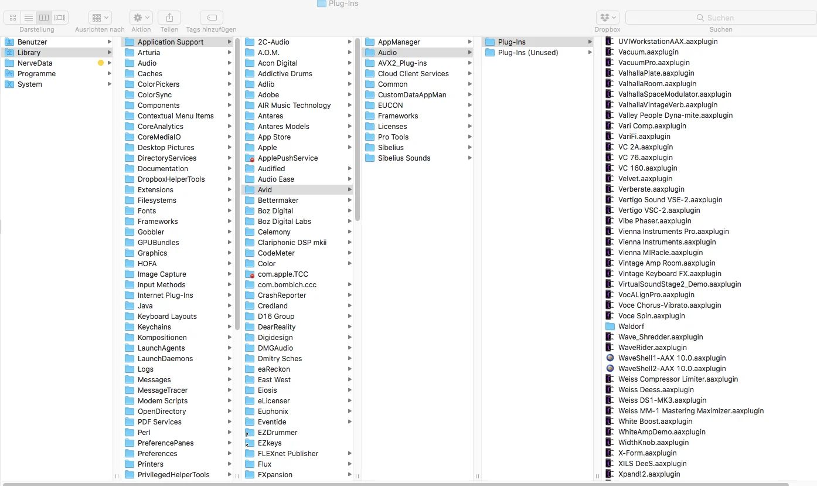The height and width of the screenshot is (486, 817).
Task: Switch to column view in toolbar
Action: click(44, 18)
